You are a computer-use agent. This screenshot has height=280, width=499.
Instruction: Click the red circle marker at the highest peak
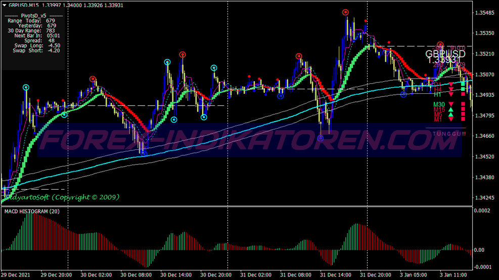pyautogui.click(x=345, y=12)
